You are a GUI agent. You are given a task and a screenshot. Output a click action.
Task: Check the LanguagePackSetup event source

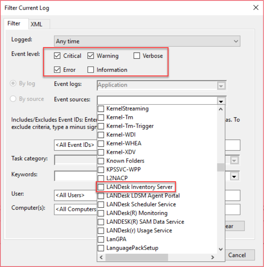coord(101,248)
